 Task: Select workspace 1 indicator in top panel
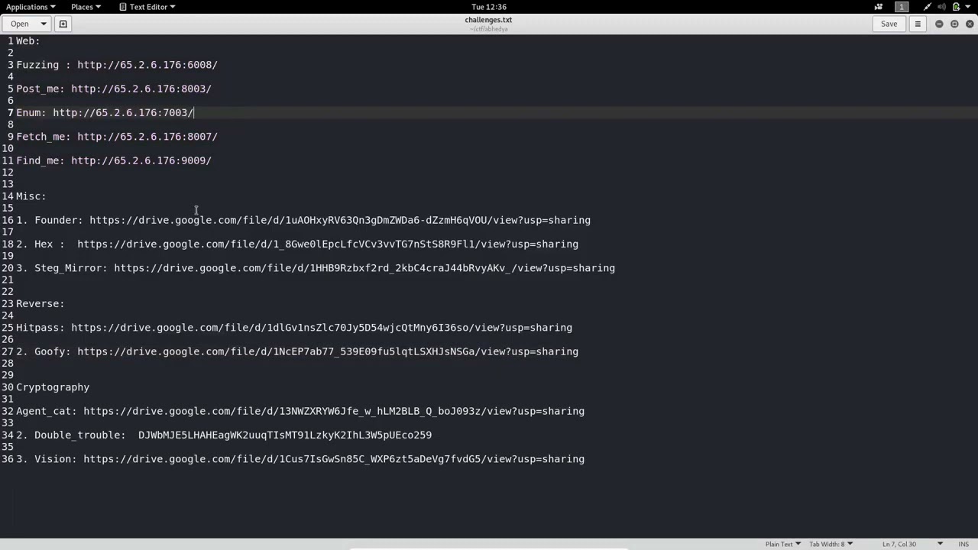[902, 7]
